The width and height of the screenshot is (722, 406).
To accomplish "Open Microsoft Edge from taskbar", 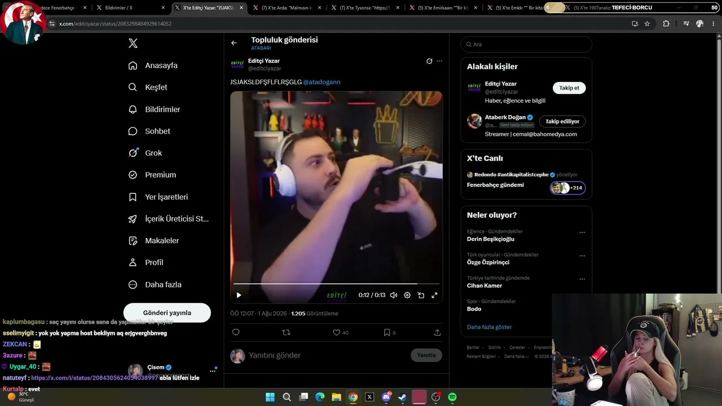I will pos(320,397).
